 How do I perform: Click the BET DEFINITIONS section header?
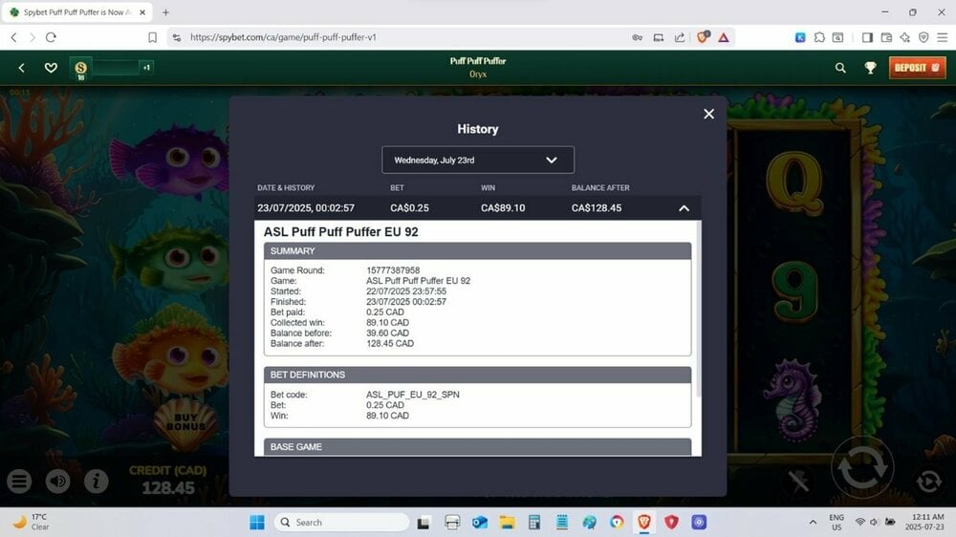477,375
